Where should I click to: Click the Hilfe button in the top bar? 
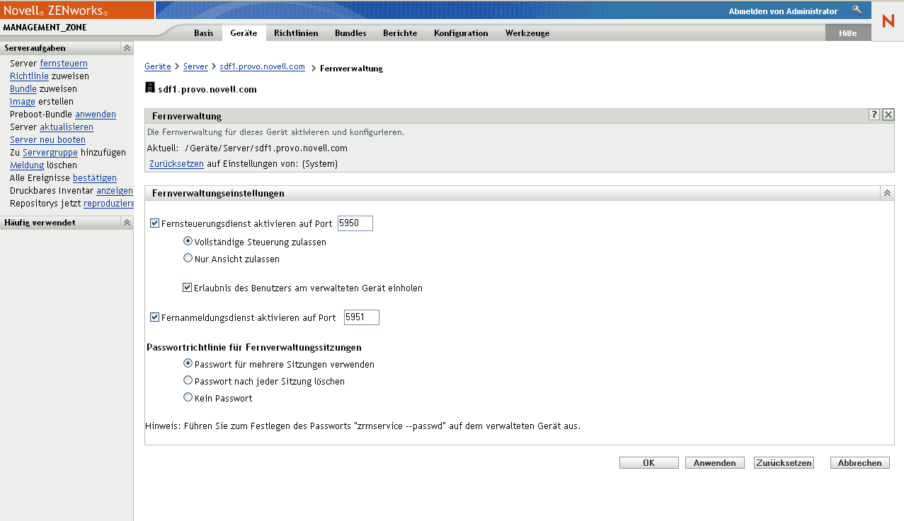(848, 33)
